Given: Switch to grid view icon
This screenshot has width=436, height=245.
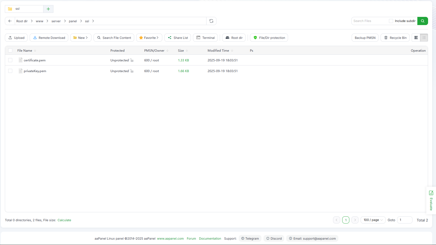Looking at the screenshot, I should (416, 38).
